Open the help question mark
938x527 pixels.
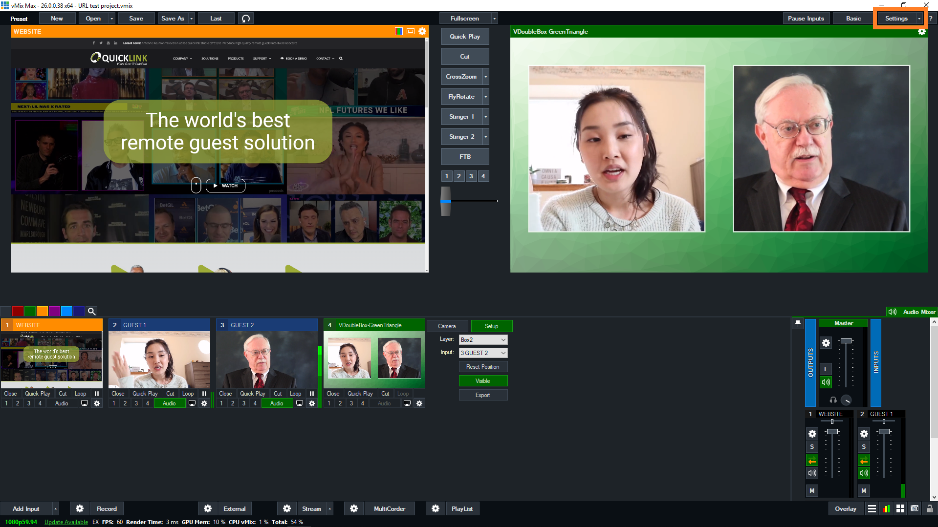click(x=931, y=19)
